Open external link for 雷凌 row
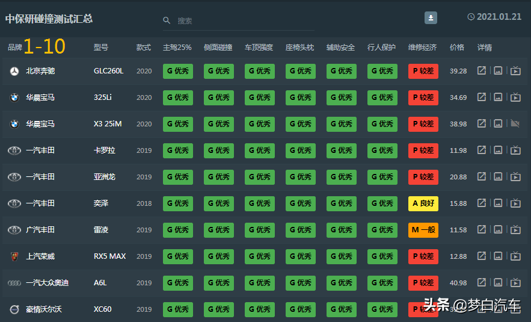 pyautogui.click(x=481, y=229)
